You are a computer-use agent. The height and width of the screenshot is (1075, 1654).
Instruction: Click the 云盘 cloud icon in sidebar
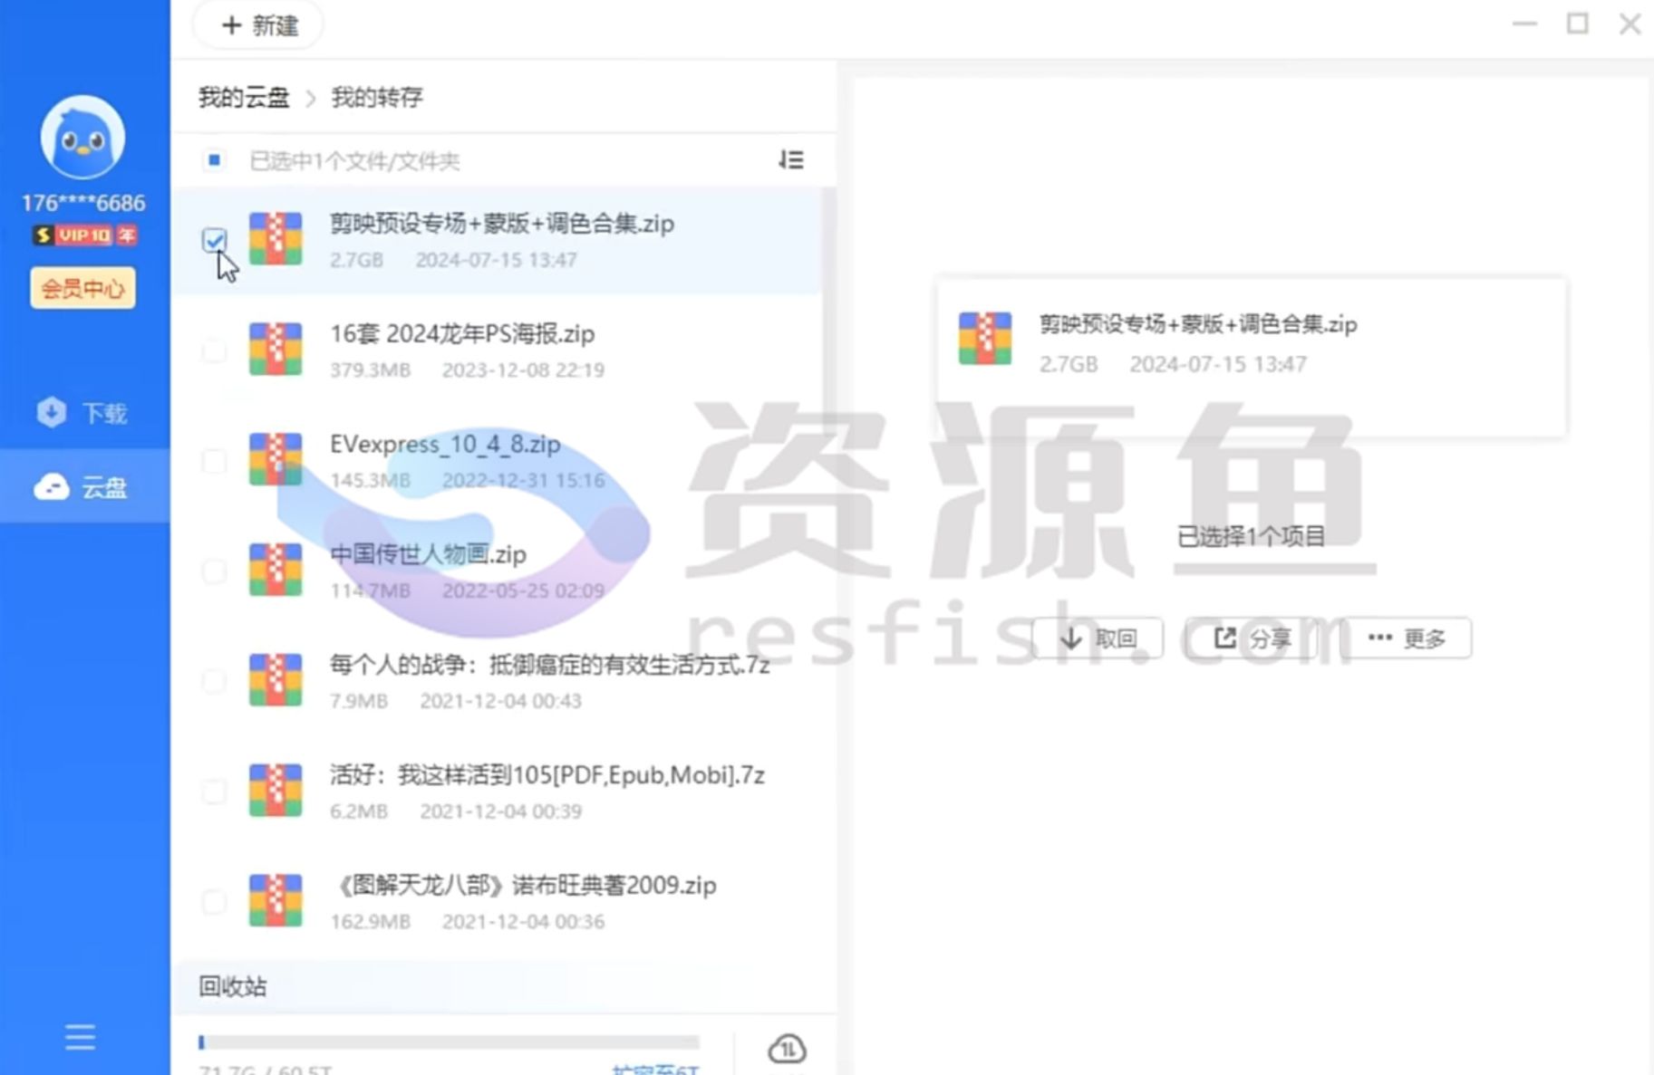coord(52,487)
